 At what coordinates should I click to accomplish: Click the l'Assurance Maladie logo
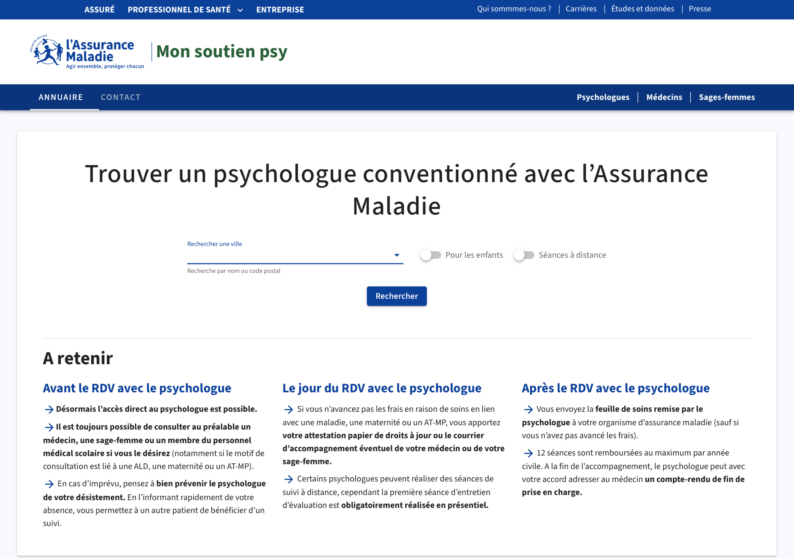pos(87,52)
